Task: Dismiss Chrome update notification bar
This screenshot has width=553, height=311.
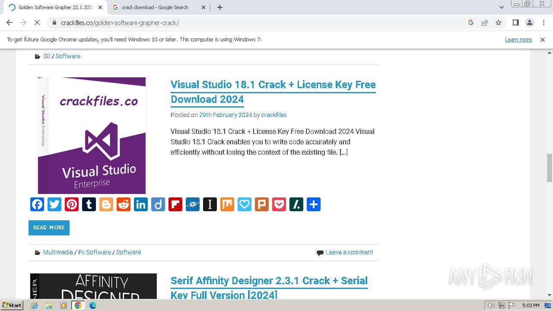Action: point(543,39)
